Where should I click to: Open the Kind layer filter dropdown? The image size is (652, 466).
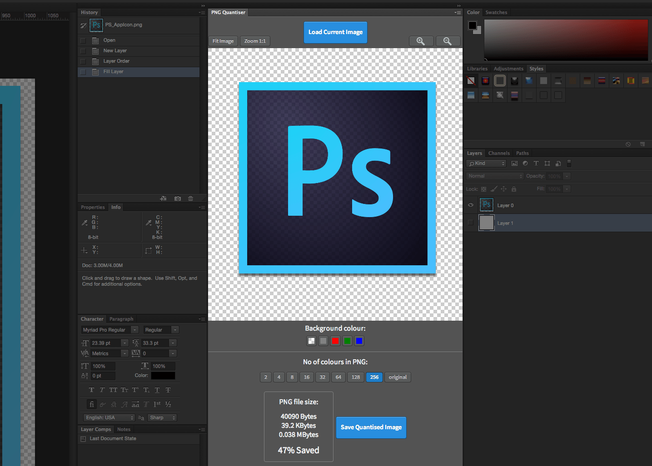(x=486, y=164)
